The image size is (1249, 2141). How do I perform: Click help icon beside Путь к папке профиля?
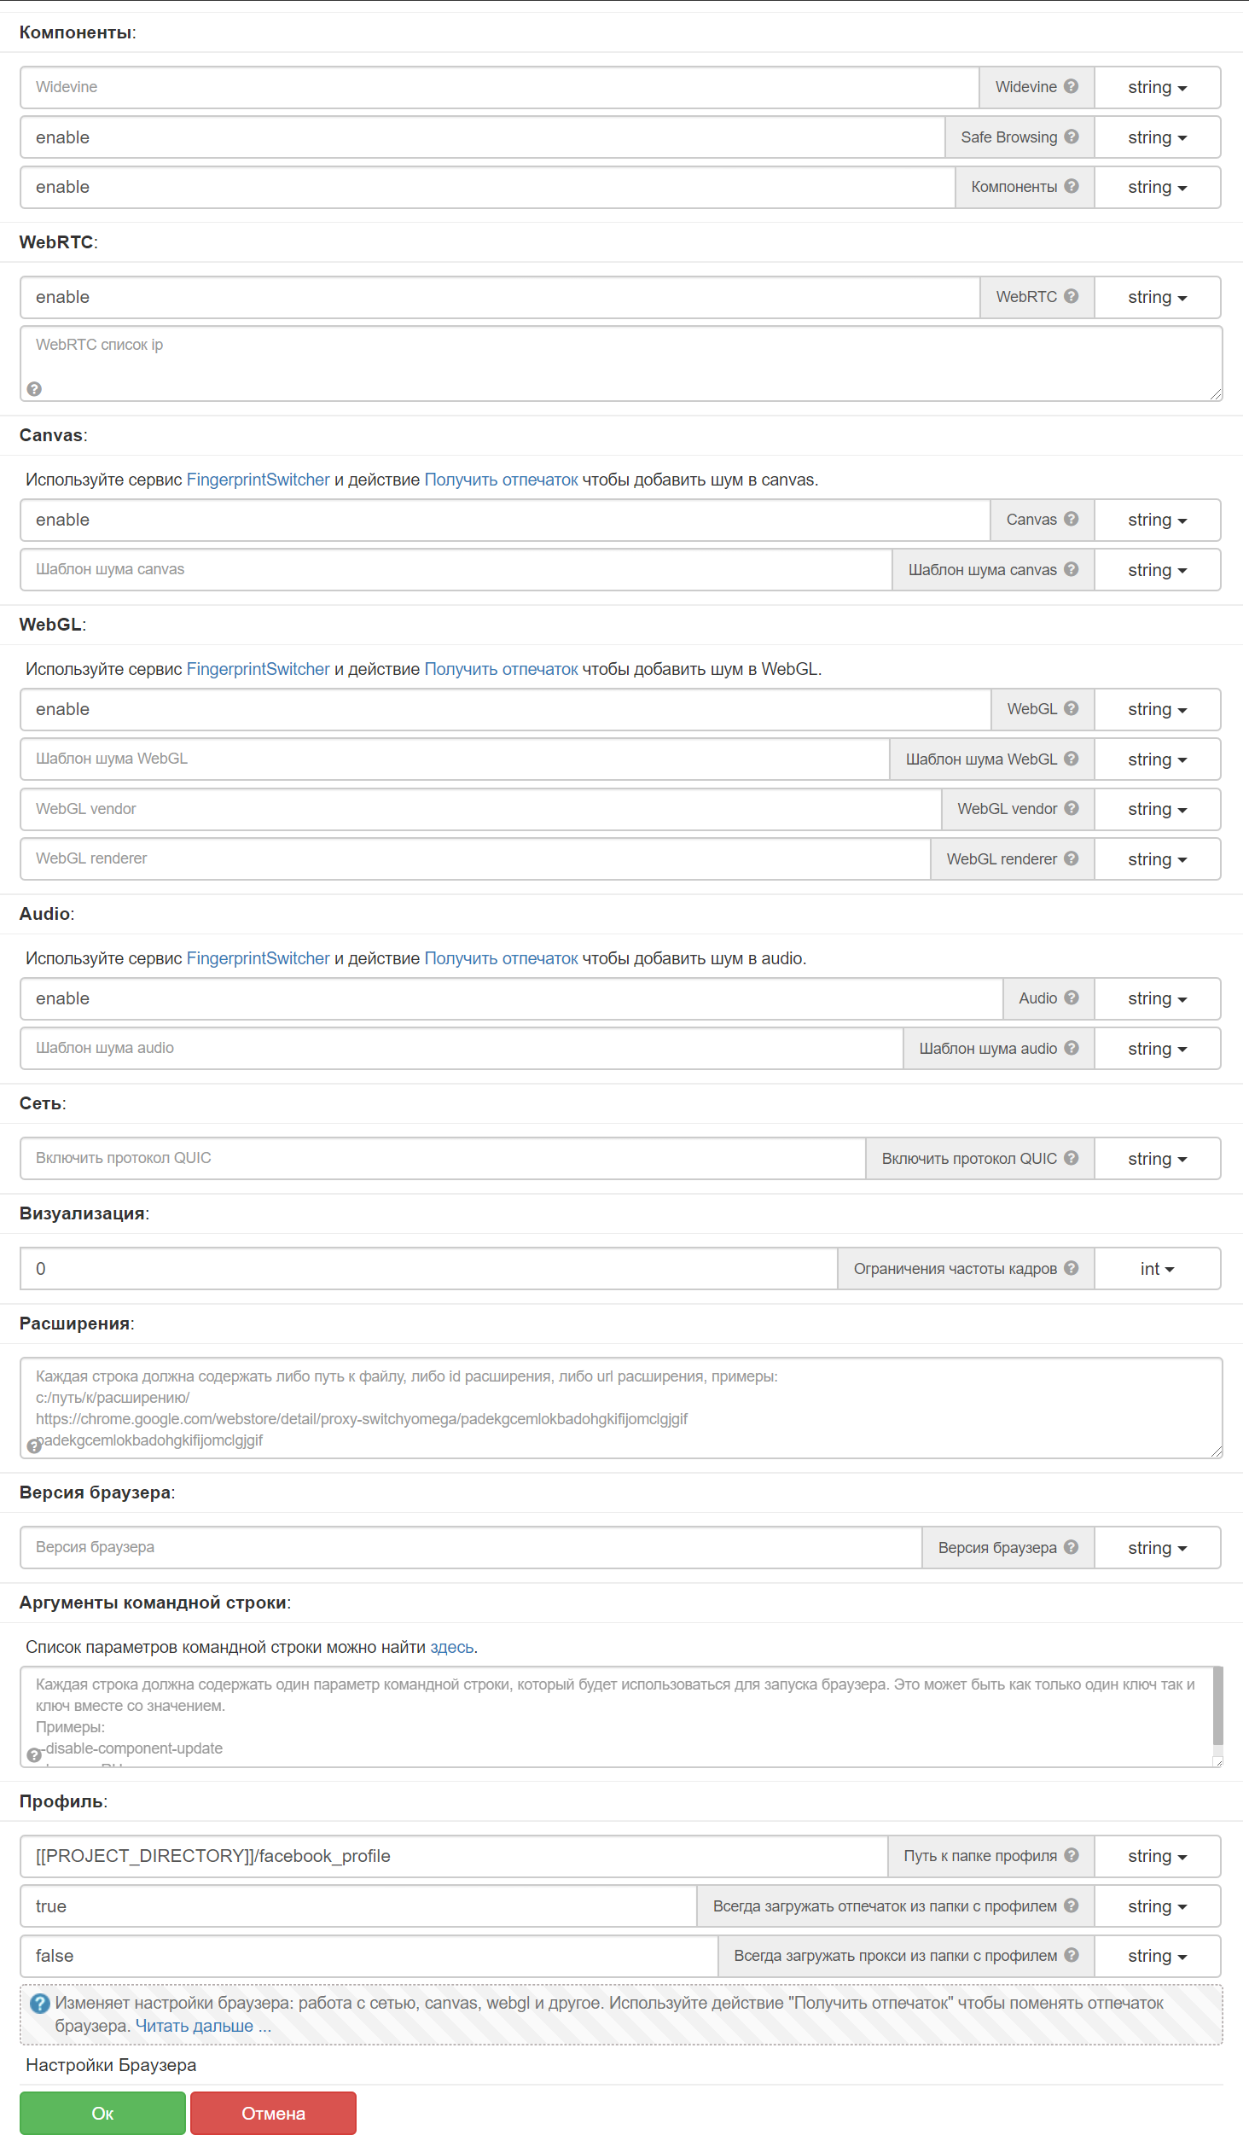pyautogui.click(x=1071, y=1856)
